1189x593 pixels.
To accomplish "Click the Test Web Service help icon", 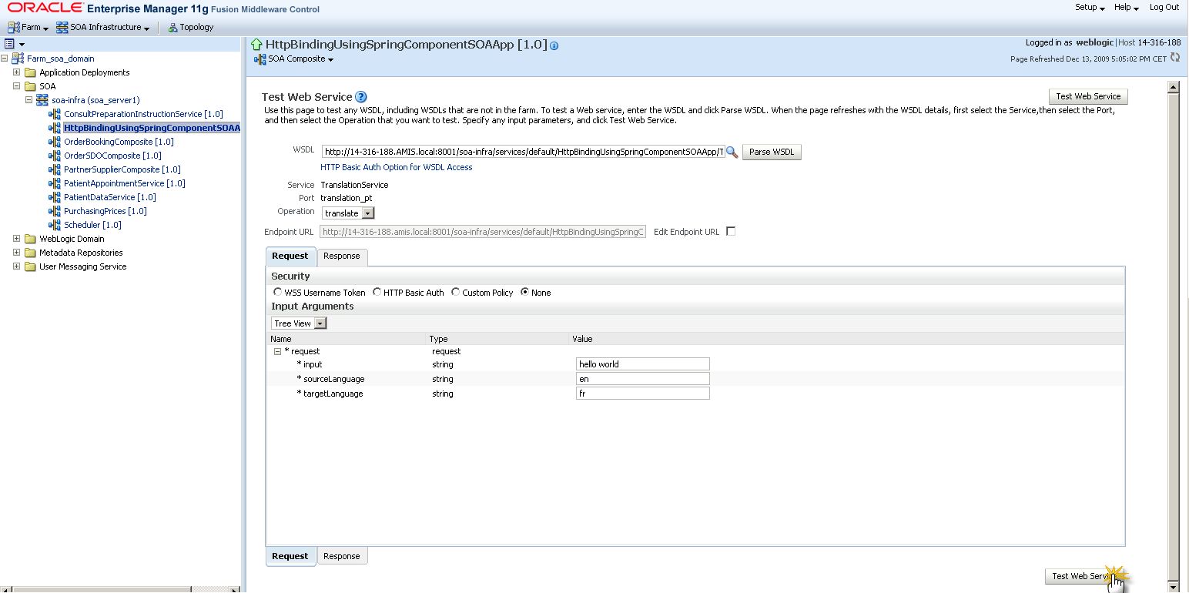I will point(361,97).
